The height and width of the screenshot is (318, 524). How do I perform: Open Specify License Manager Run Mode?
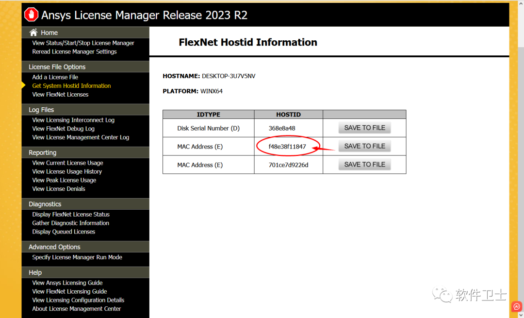tap(77, 257)
